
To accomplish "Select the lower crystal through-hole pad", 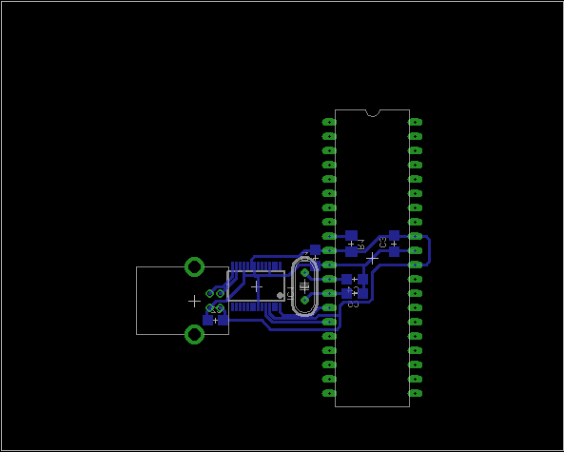I will click(304, 300).
